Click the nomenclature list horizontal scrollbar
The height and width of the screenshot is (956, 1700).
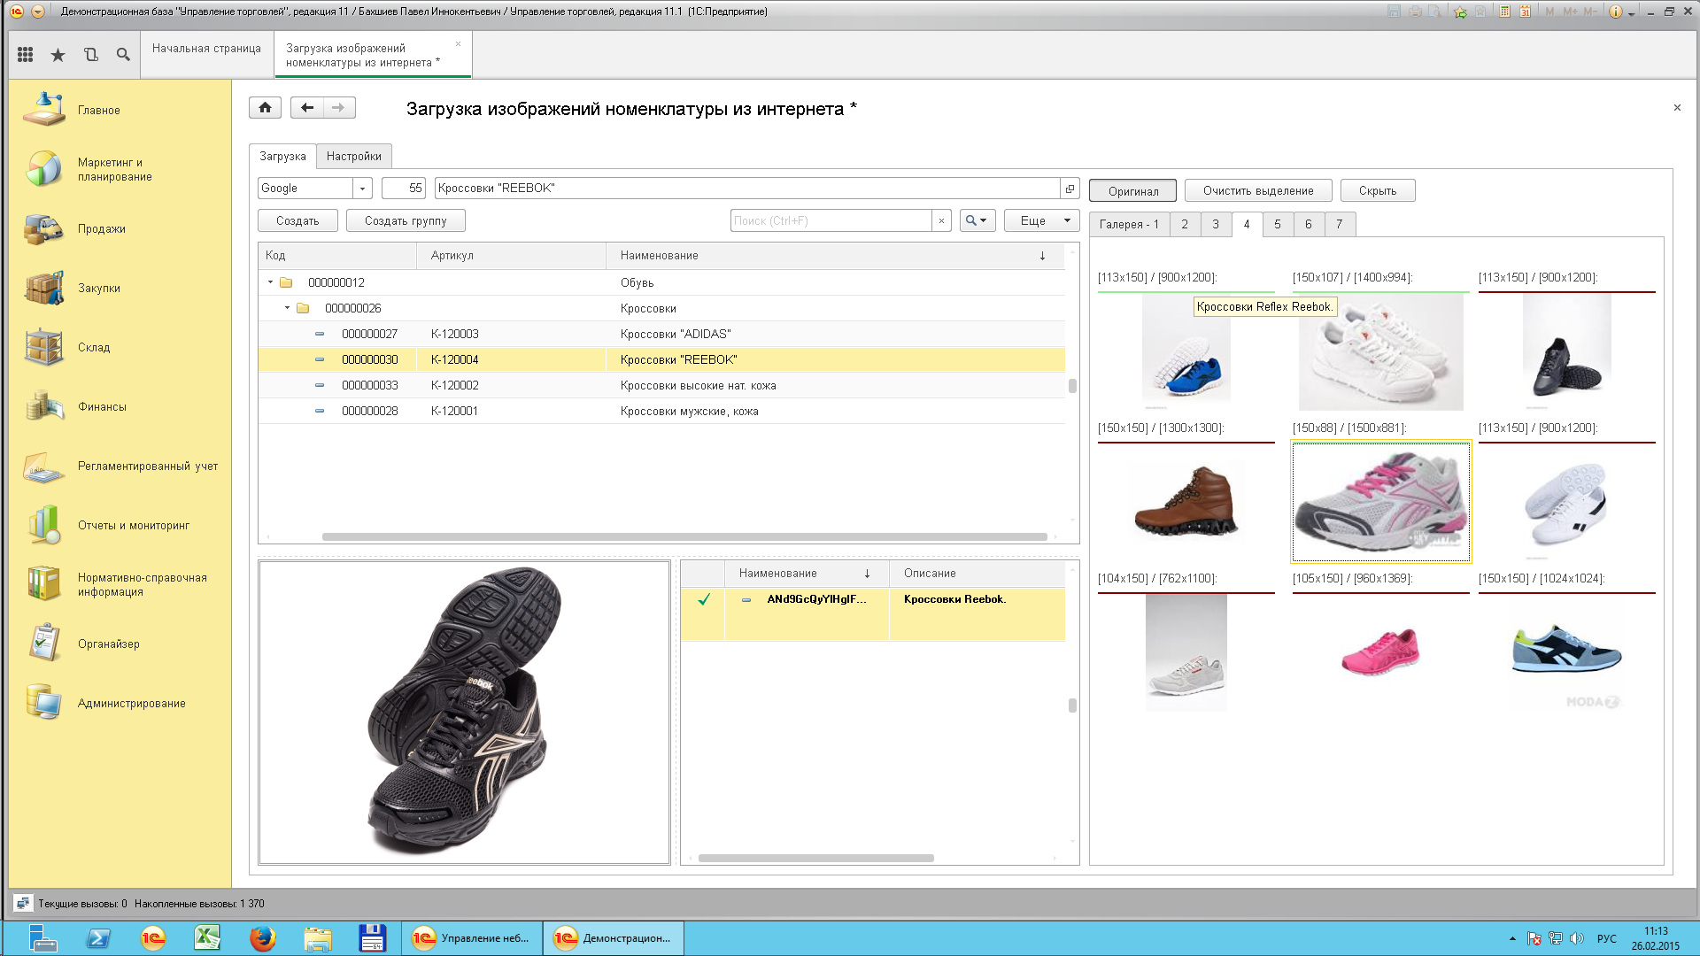(684, 536)
